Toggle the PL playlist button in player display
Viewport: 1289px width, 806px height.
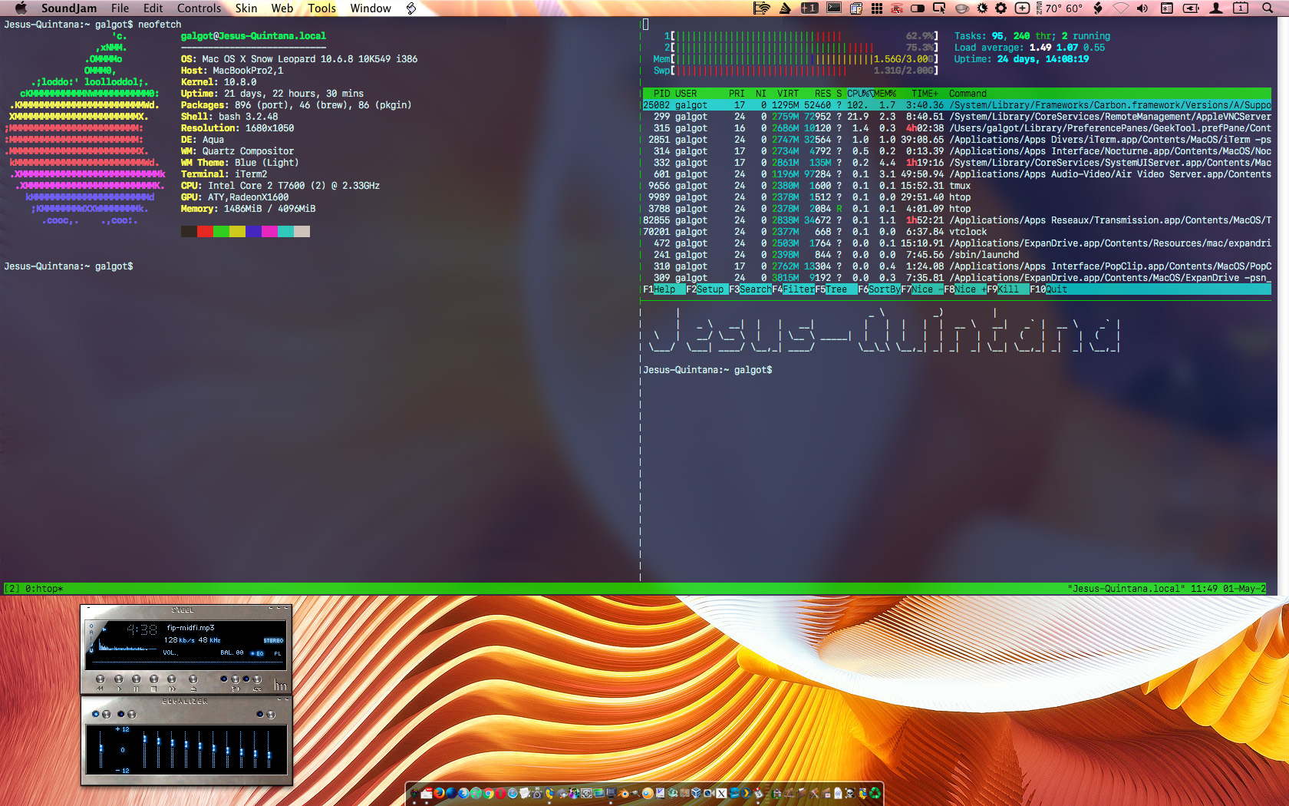277,653
